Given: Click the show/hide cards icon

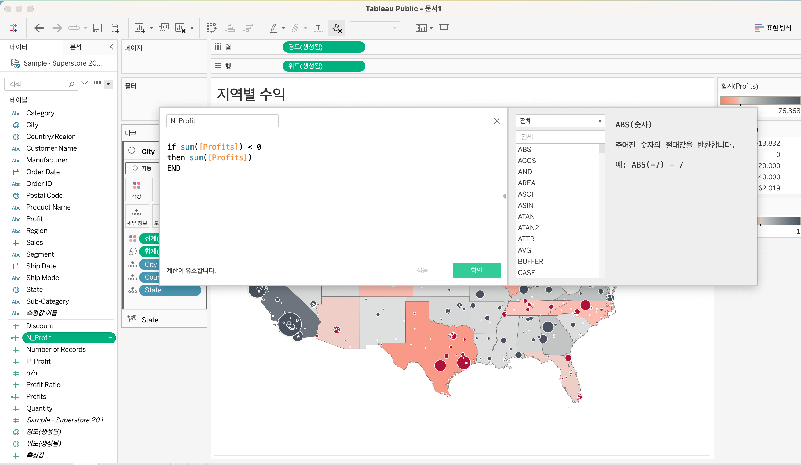Looking at the screenshot, I should coord(421,28).
